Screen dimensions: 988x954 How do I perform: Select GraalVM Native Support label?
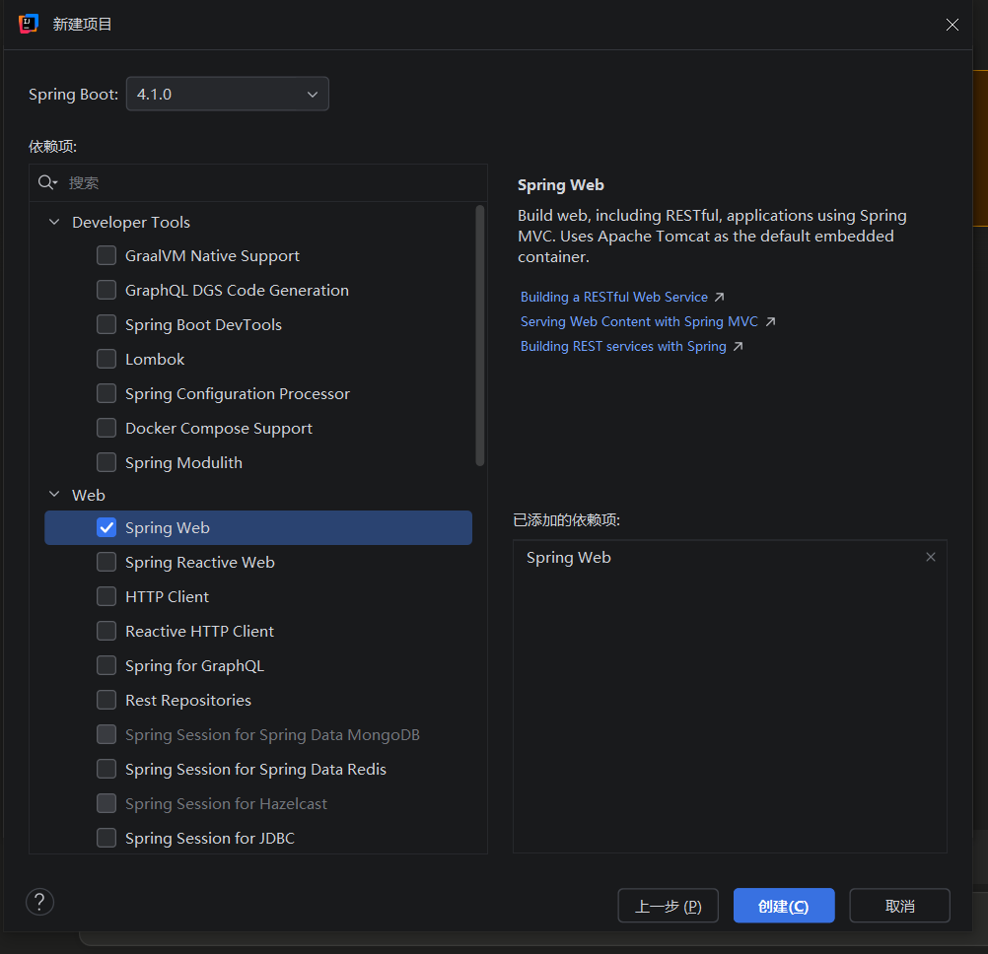click(x=212, y=255)
